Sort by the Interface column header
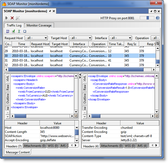 79,44
